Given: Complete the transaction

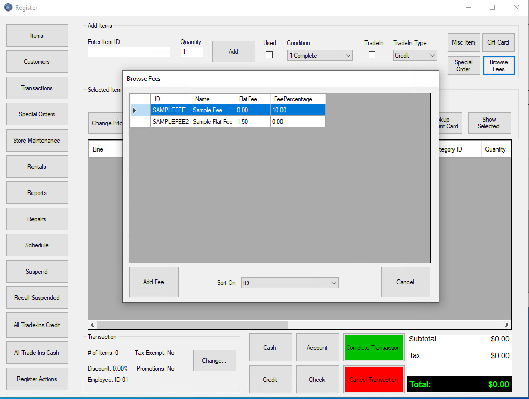Looking at the screenshot, I should tap(373, 347).
